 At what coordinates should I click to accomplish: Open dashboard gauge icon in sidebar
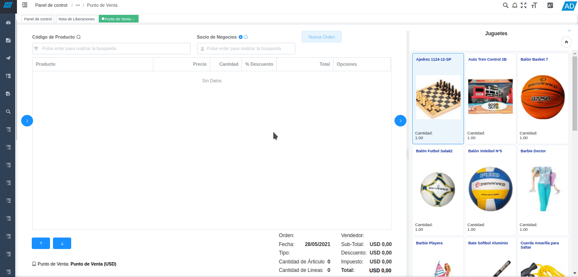(x=8, y=22)
